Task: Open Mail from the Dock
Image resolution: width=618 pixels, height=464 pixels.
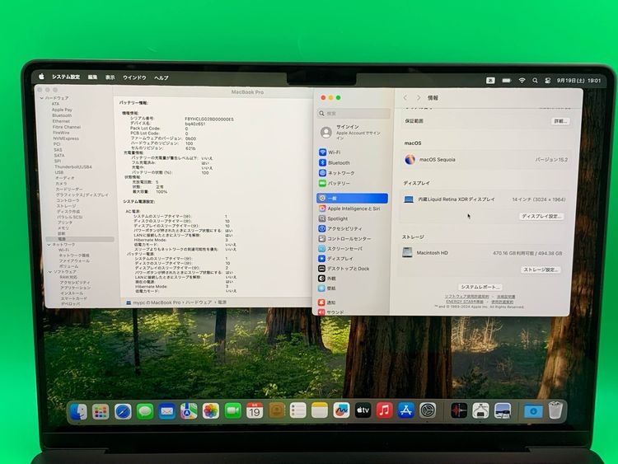Action: point(166,411)
